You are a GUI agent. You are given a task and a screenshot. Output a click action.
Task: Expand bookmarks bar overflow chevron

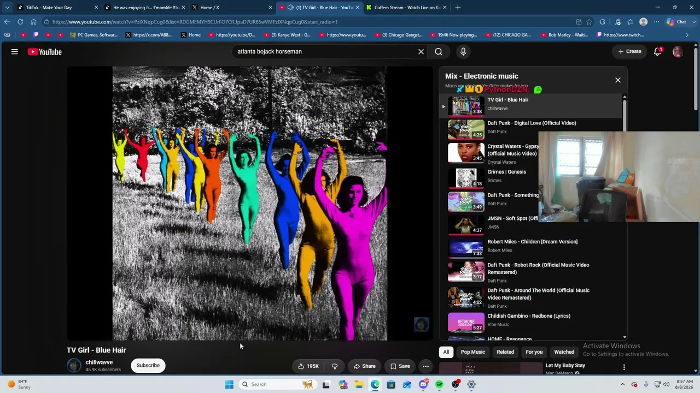point(687,35)
